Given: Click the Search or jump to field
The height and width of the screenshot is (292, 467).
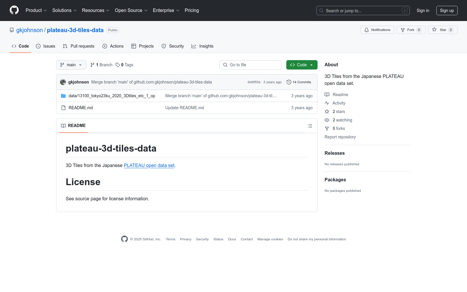Looking at the screenshot, I should pos(363,11).
